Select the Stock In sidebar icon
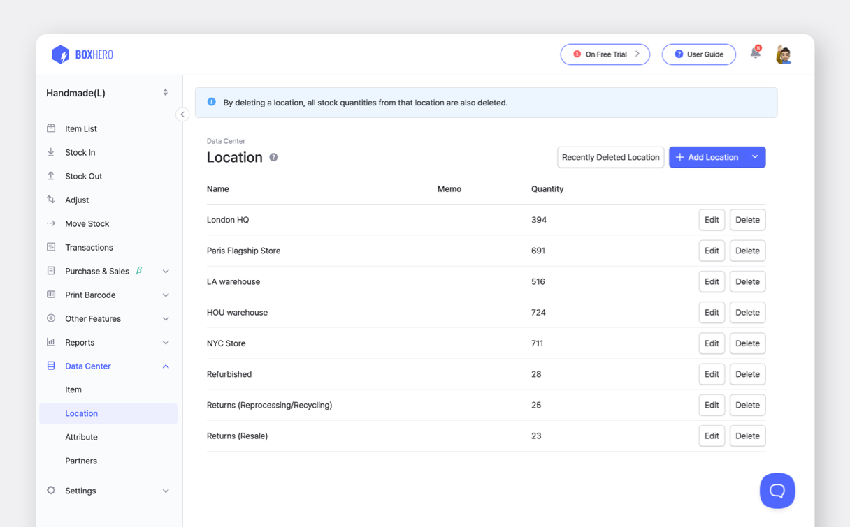 (50, 152)
